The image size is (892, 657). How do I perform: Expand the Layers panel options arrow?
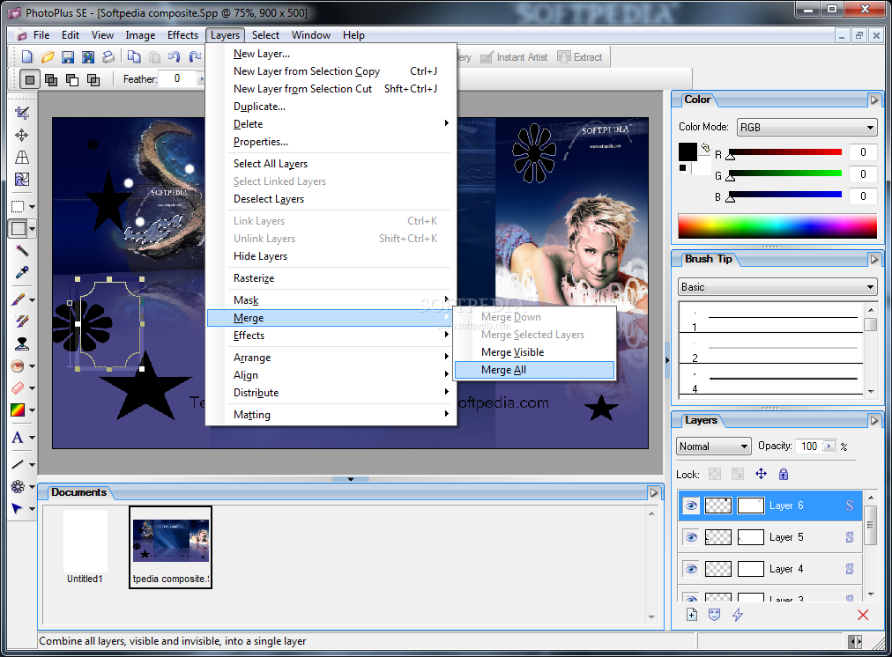(874, 421)
